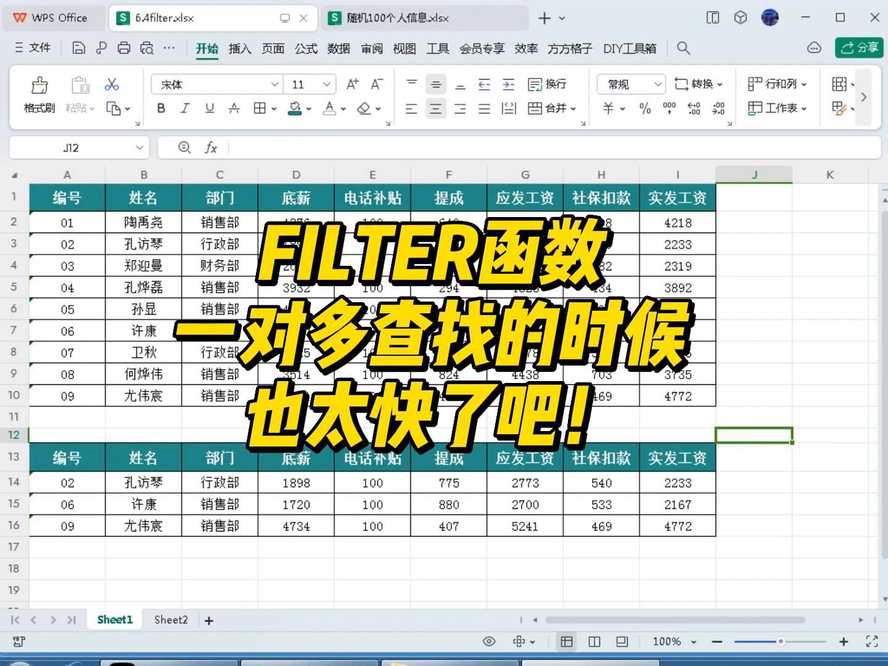Click the eye reading view icon in status bar
The height and width of the screenshot is (666, 888).
pyautogui.click(x=489, y=641)
